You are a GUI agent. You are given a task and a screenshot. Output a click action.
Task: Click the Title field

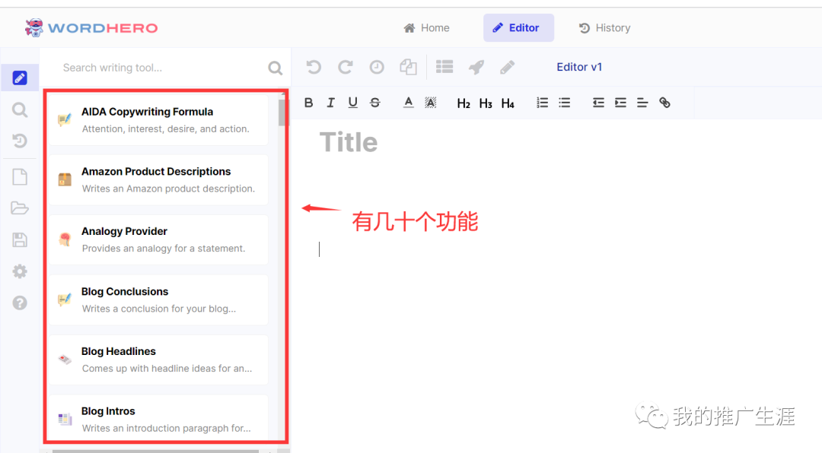point(349,142)
